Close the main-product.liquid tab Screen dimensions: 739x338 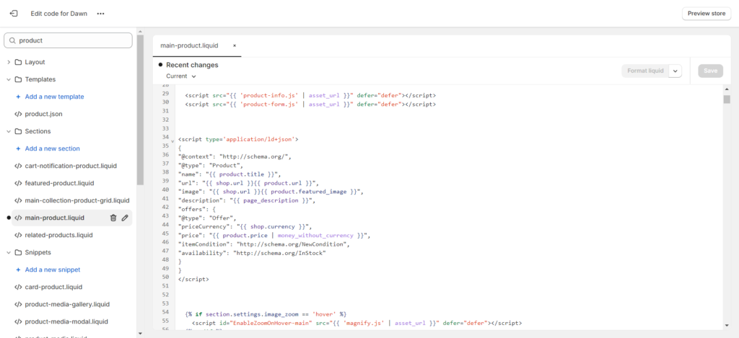pos(235,45)
